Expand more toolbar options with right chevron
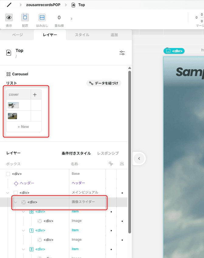The height and width of the screenshot is (258, 204). tap(71, 19)
